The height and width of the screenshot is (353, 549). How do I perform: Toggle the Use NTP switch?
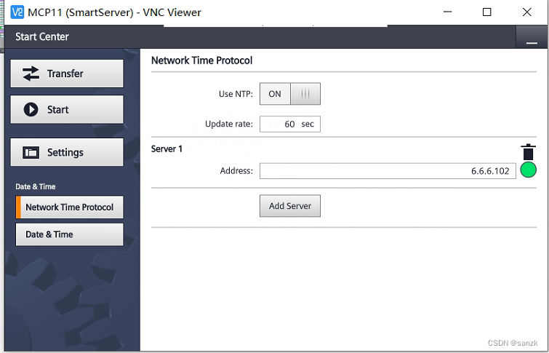[x=290, y=94]
